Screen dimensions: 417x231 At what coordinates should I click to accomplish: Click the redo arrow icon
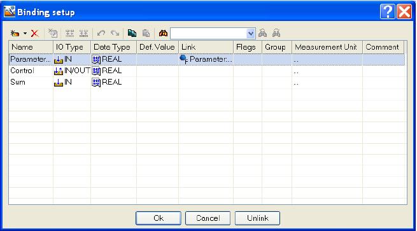[x=115, y=33]
